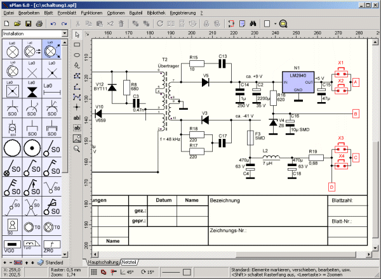The width and height of the screenshot is (381, 279).
Task: Click the paste clipboard icon
Action: [100, 23]
